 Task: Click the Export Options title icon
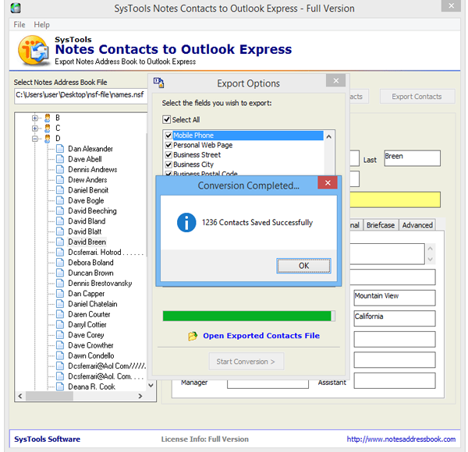click(x=158, y=83)
